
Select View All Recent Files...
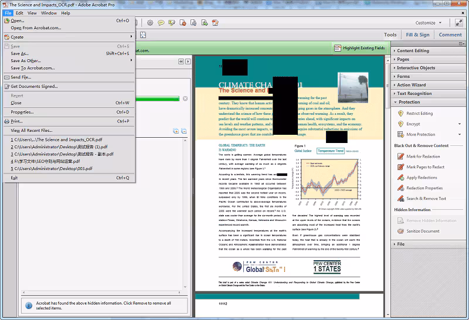coord(69,131)
